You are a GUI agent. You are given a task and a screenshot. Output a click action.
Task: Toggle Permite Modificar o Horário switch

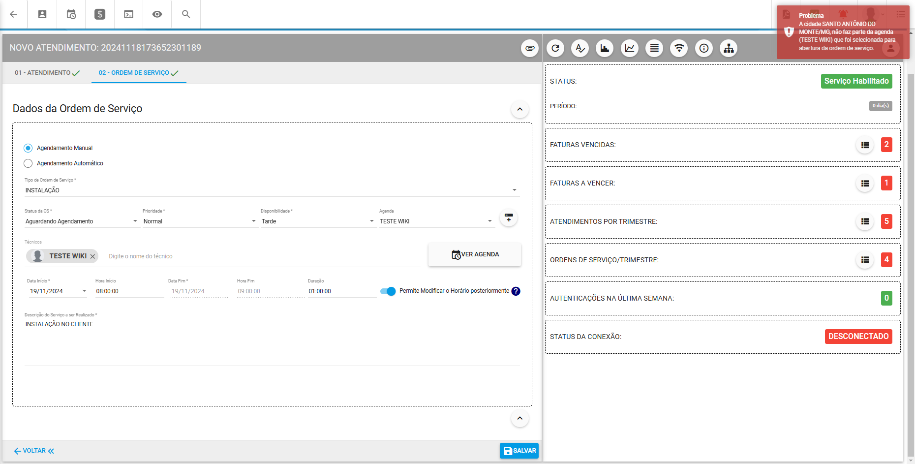(x=388, y=291)
